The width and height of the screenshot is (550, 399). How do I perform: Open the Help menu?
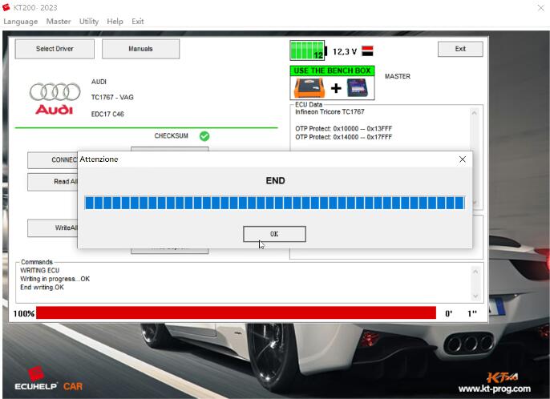pos(115,22)
